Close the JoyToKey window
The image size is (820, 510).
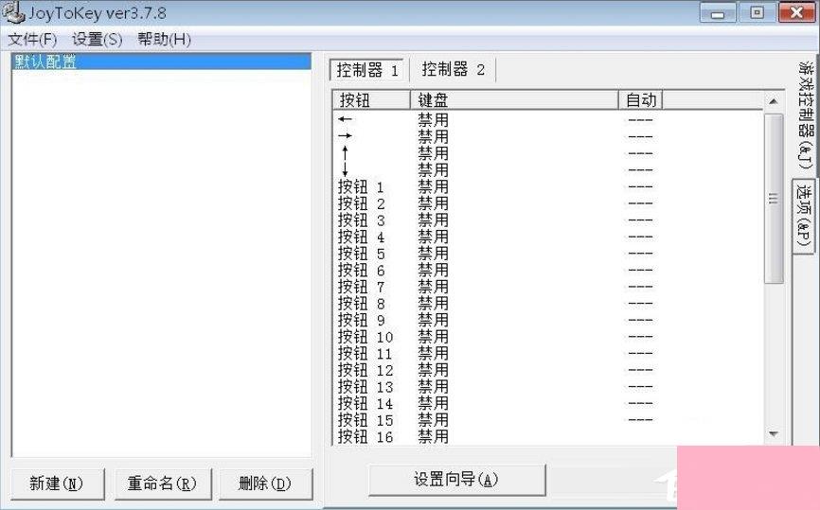pyautogui.click(x=796, y=13)
